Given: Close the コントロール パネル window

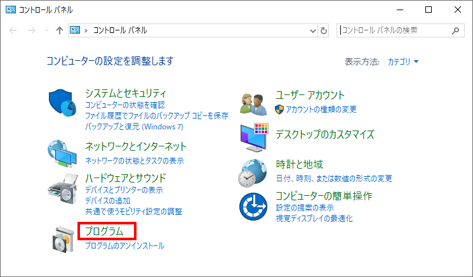Looking at the screenshot, I should point(457,10).
